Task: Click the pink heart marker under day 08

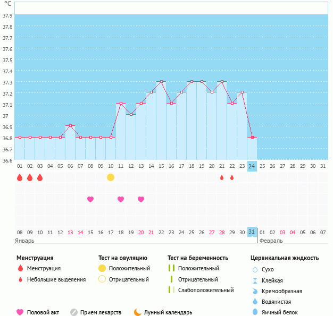Action: point(90,199)
